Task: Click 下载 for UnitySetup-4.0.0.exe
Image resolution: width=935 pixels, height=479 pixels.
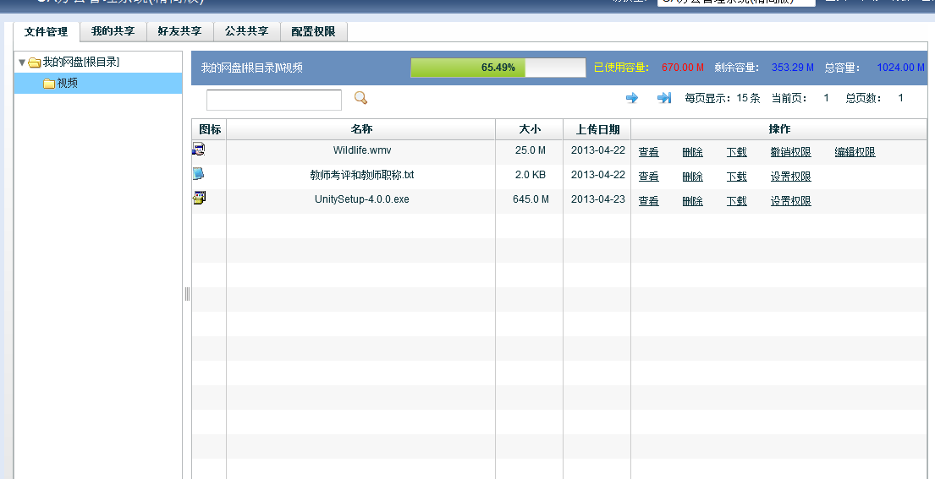Action: point(736,201)
